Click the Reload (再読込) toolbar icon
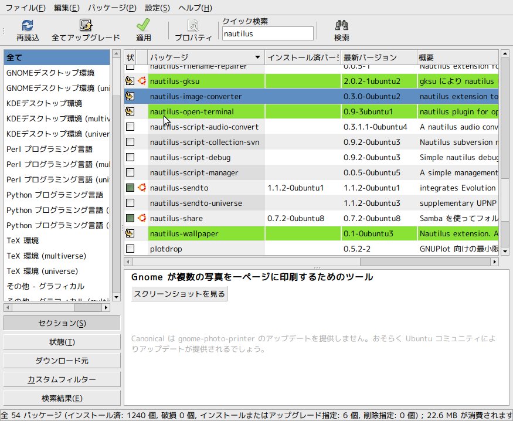This screenshot has height=421, width=513. pos(28,25)
